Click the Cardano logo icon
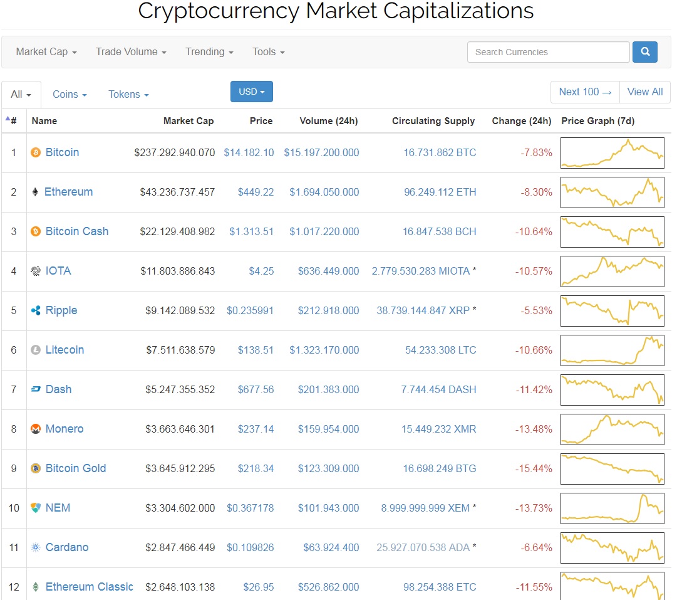The height and width of the screenshot is (600, 682). click(x=36, y=547)
